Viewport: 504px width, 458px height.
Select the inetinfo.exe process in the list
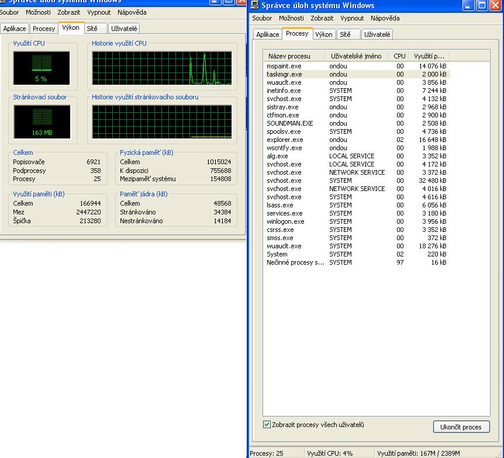click(284, 91)
